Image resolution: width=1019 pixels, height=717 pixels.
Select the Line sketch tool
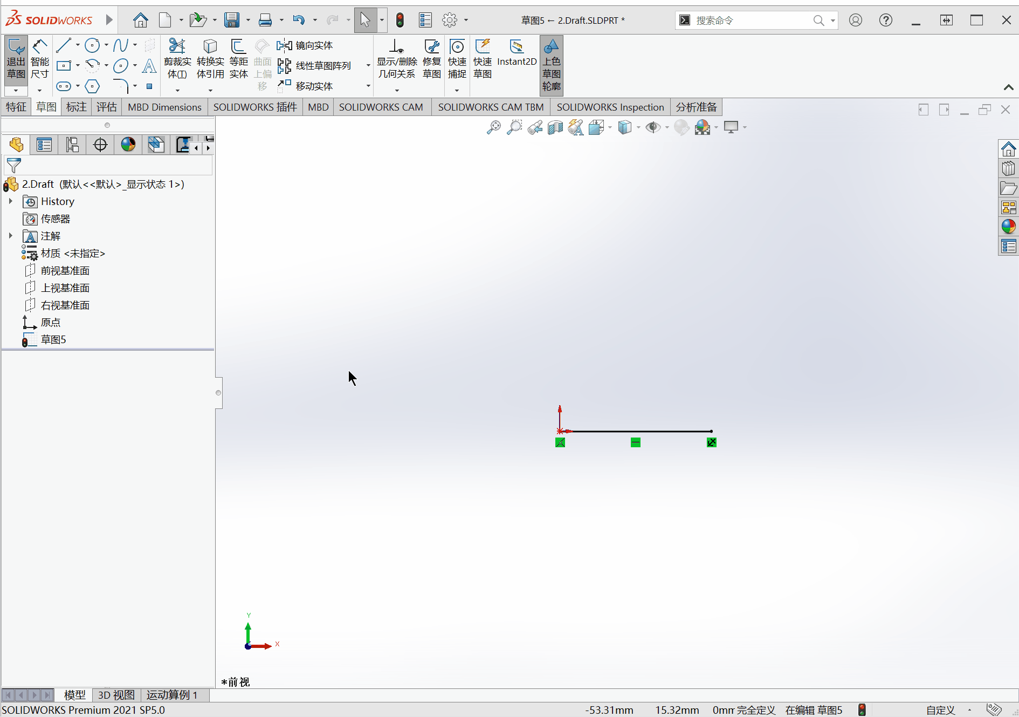click(64, 45)
